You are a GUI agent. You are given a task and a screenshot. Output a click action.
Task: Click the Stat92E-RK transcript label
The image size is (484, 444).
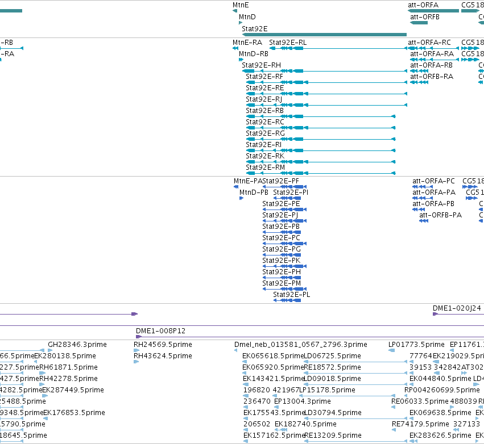[x=265, y=156]
